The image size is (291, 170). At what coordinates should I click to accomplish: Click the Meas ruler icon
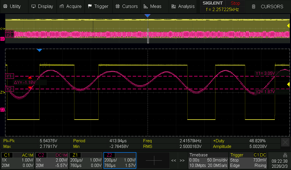146,6
